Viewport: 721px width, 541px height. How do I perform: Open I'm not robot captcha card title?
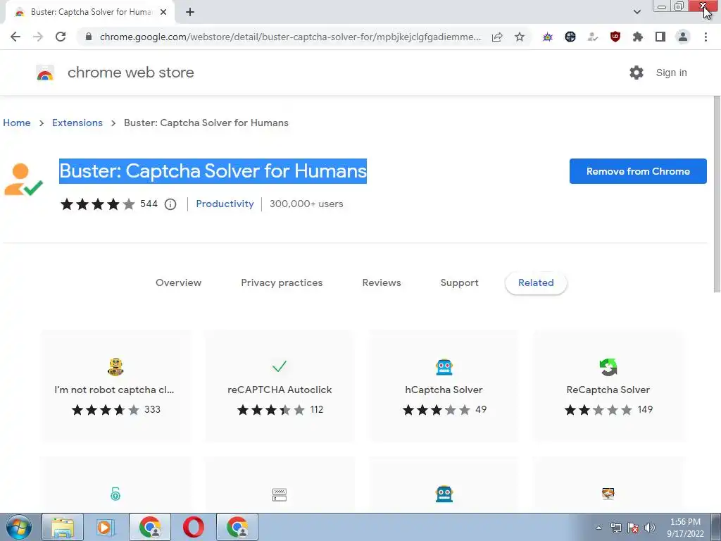tap(114, 390)
